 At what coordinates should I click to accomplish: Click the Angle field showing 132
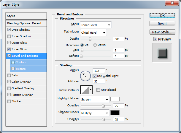point(99,71)
